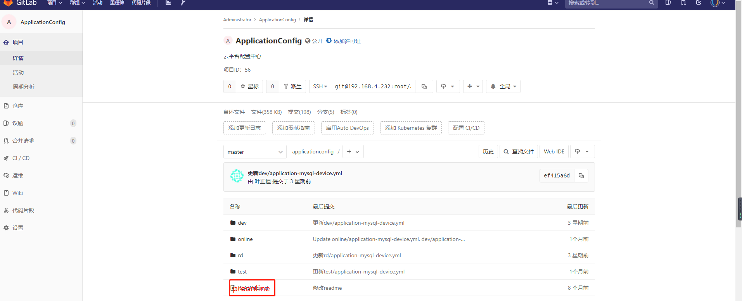This screenshot has height=301, width=742.
Task: Open 周期分析 in the sidebar
Action: [x=41, y=87]
